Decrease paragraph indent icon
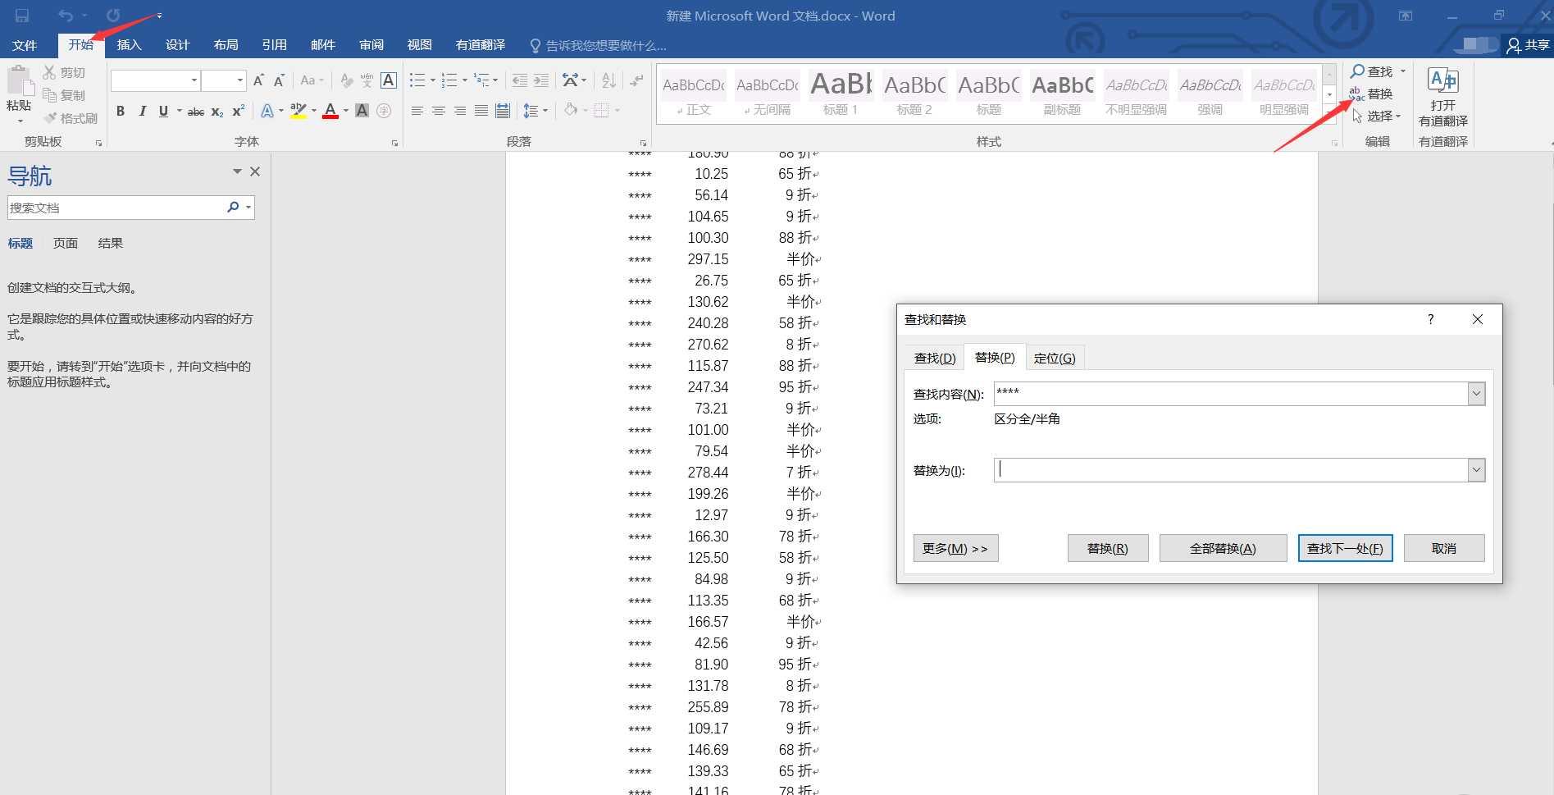This screenshot has width=1554, height=795. pyautogui.click(x=519, y=80)
